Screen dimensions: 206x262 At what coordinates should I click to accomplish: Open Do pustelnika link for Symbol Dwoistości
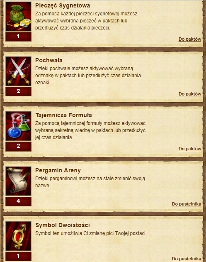click(x=187, y=259)
